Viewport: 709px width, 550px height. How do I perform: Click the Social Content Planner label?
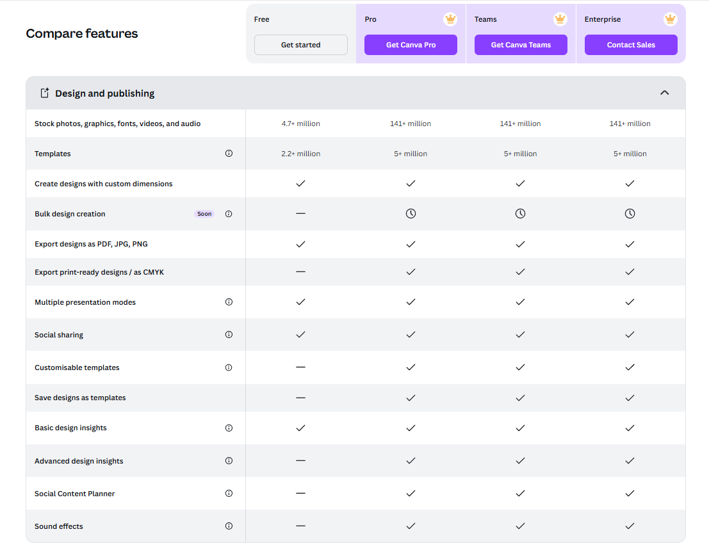coord(74,494)
